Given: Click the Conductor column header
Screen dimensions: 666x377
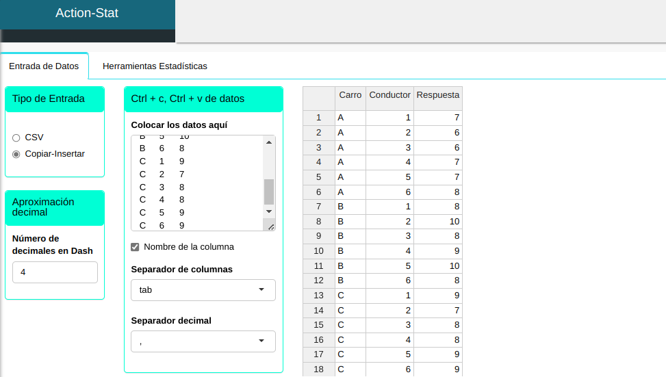Looking at the screenshot, I should click(389, 95).
